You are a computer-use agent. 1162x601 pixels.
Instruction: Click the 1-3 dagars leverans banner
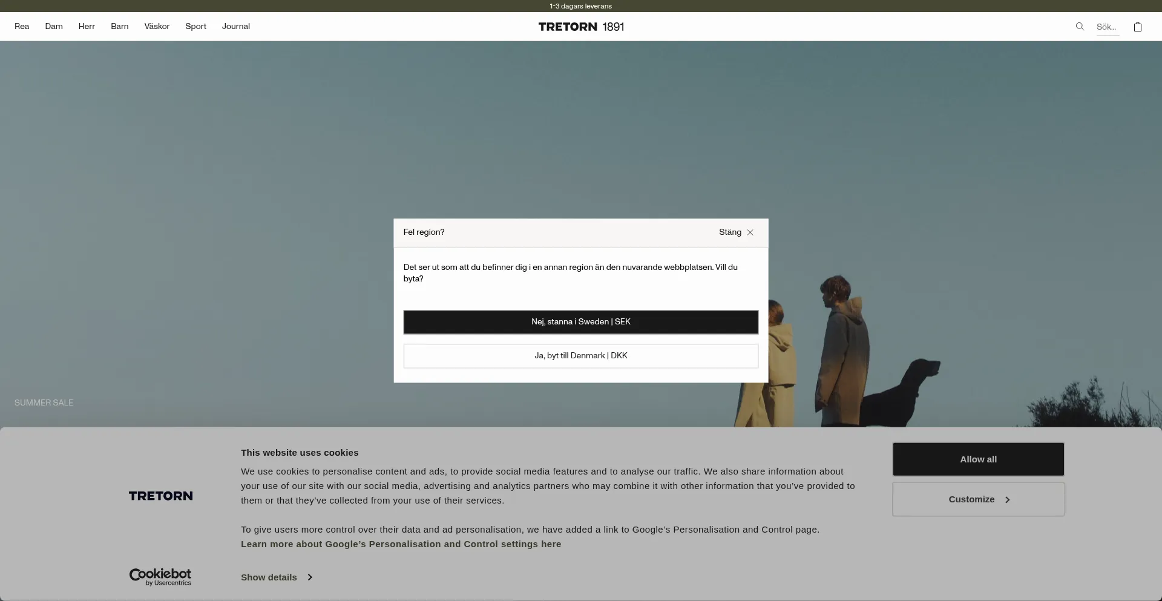pos(581,6)
